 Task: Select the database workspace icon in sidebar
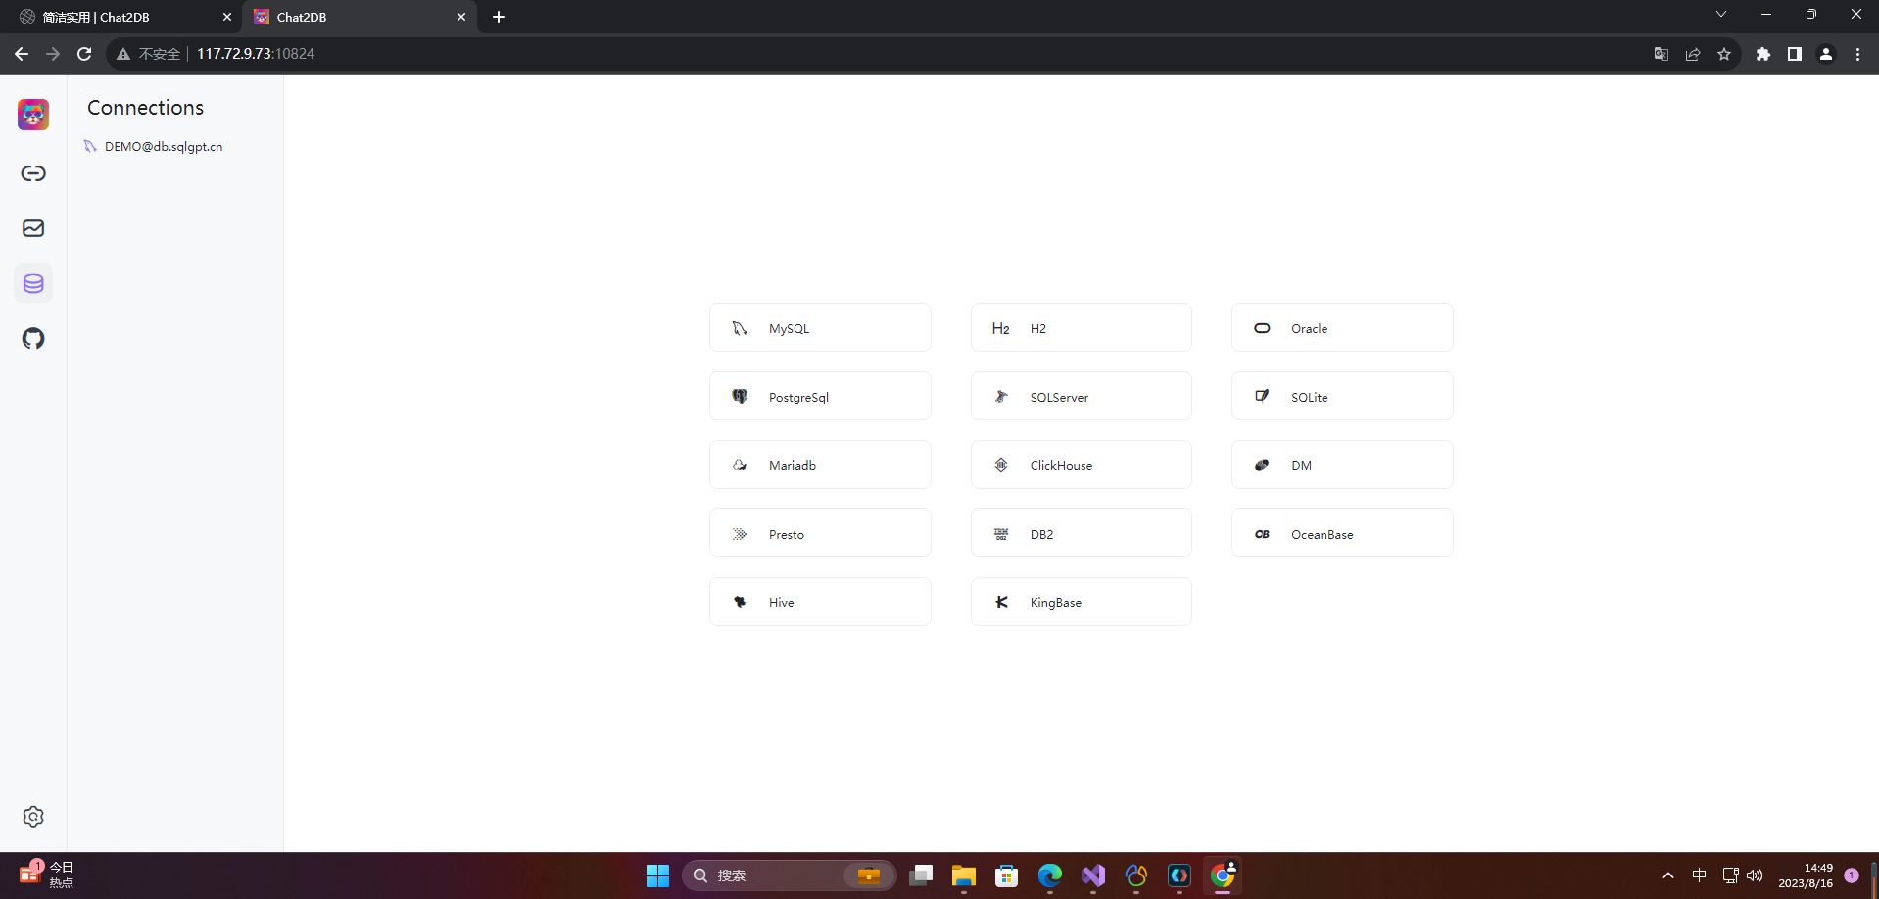click(33, 283)
